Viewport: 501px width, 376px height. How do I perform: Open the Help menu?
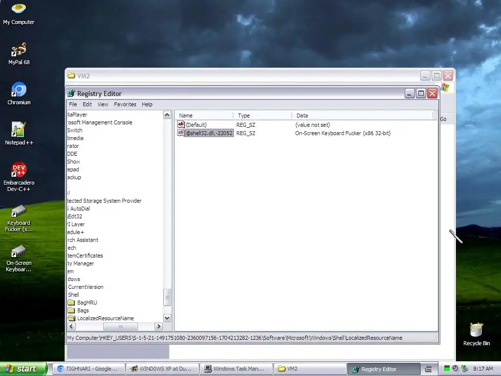pyautogui.click(x=147, y=104)
